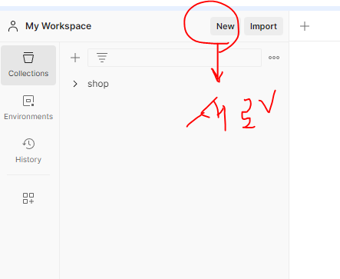Open the History sidebar tab

pos(28,151)
